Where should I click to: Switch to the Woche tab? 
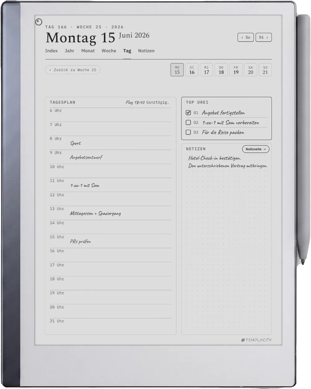(x=109, y=51)
